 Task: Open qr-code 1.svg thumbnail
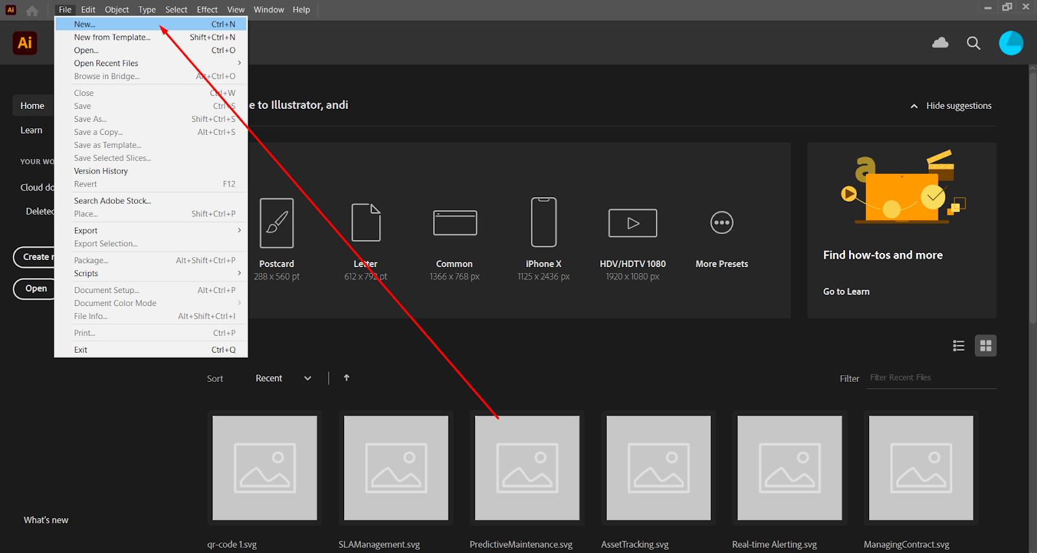[x=265, y=468]
